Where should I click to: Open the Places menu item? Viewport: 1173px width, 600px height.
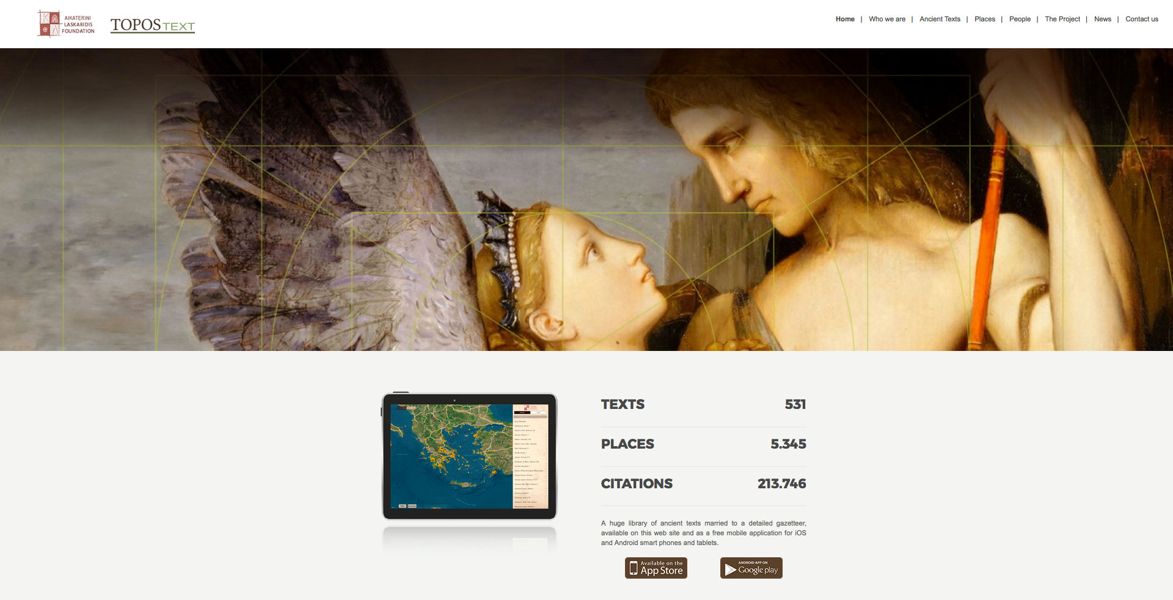coord(985,20)
